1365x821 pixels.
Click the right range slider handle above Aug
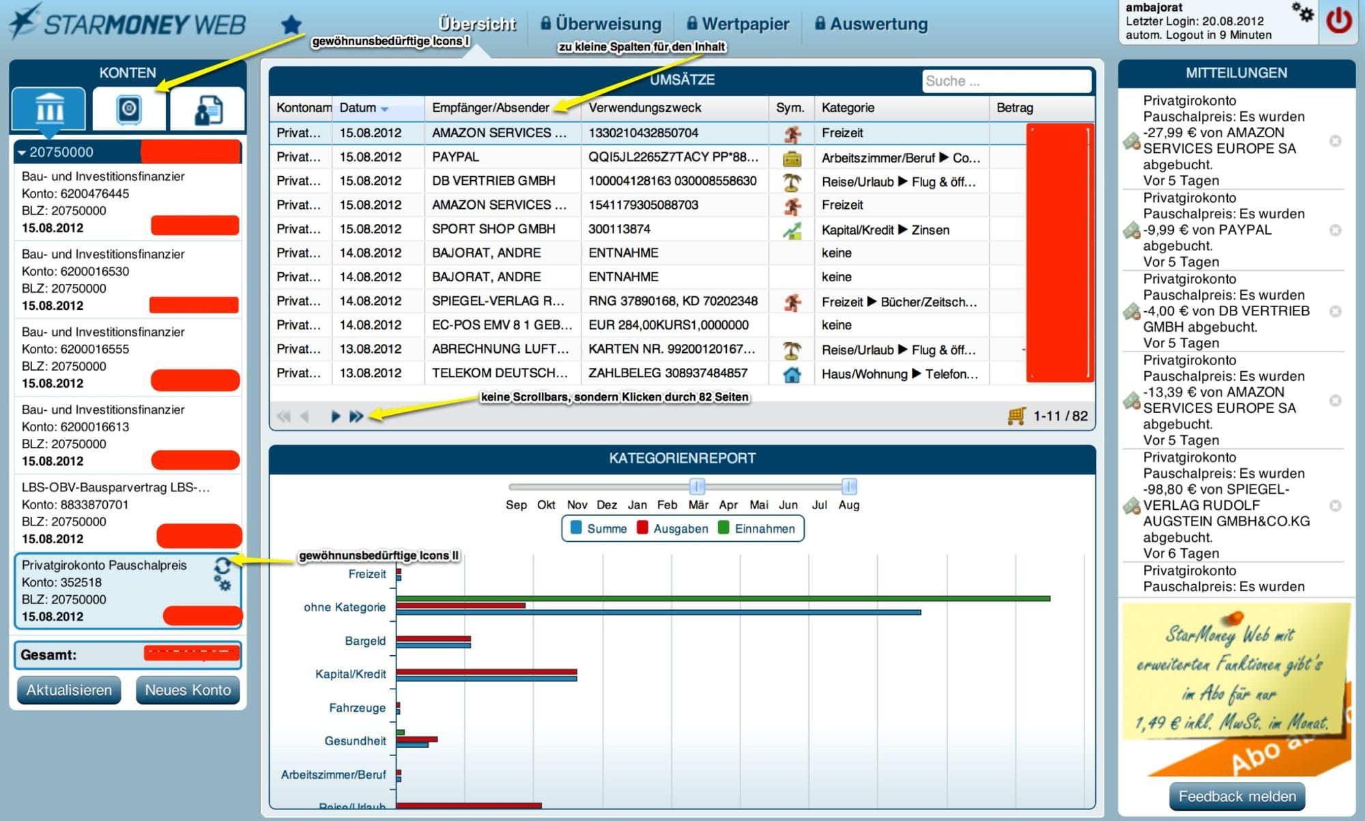[x=849, y=487]
